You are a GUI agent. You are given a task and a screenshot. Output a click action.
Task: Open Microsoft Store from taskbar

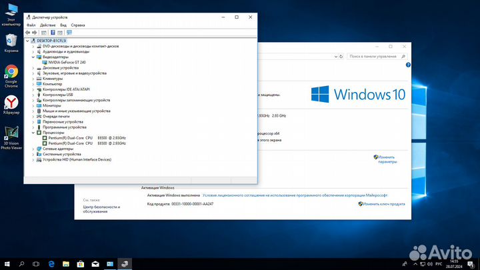81,264
